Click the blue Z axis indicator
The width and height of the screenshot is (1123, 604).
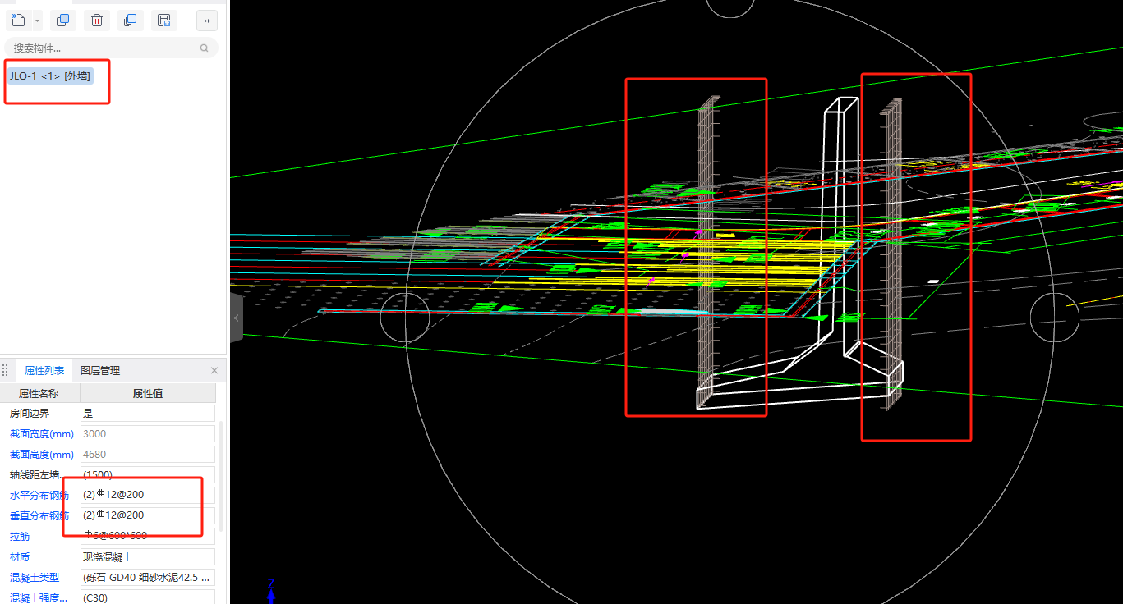point(270,592)
